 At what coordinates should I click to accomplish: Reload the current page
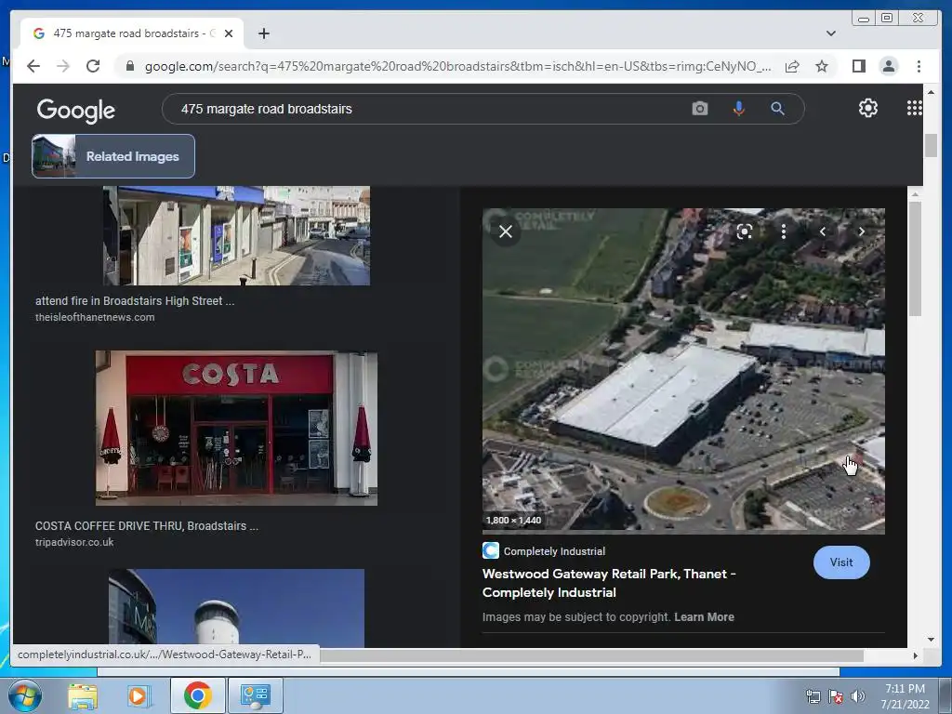pyautogui.click(x=93, y=66)
